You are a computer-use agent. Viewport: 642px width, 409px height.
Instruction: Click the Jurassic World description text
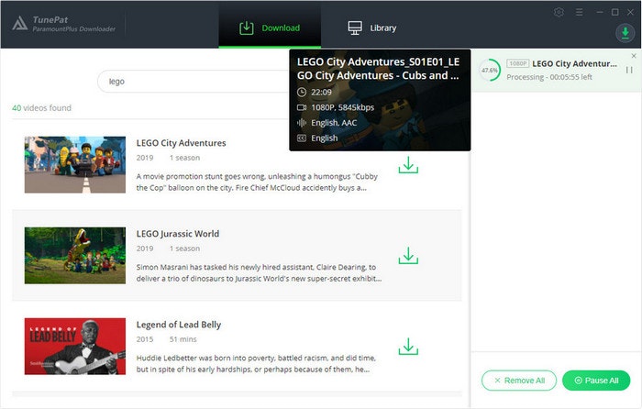click(259, 272)
